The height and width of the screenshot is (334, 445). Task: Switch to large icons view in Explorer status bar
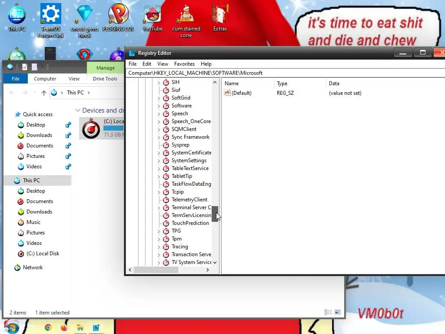(x=338, y=312)
